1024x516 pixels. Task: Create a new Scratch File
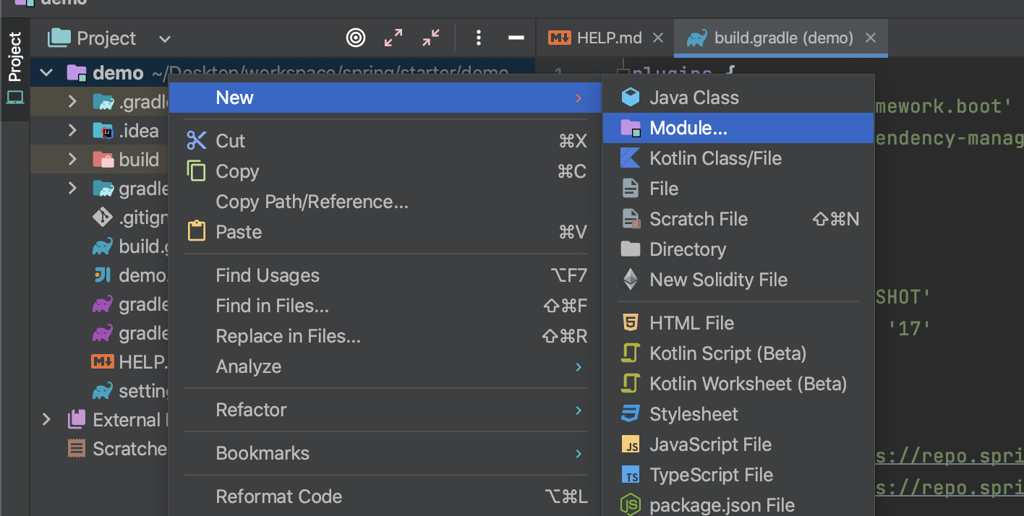coord(738,219)
